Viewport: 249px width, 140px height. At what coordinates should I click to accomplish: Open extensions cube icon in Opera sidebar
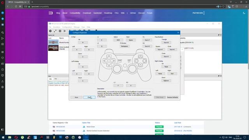click(x=3, y=75)
